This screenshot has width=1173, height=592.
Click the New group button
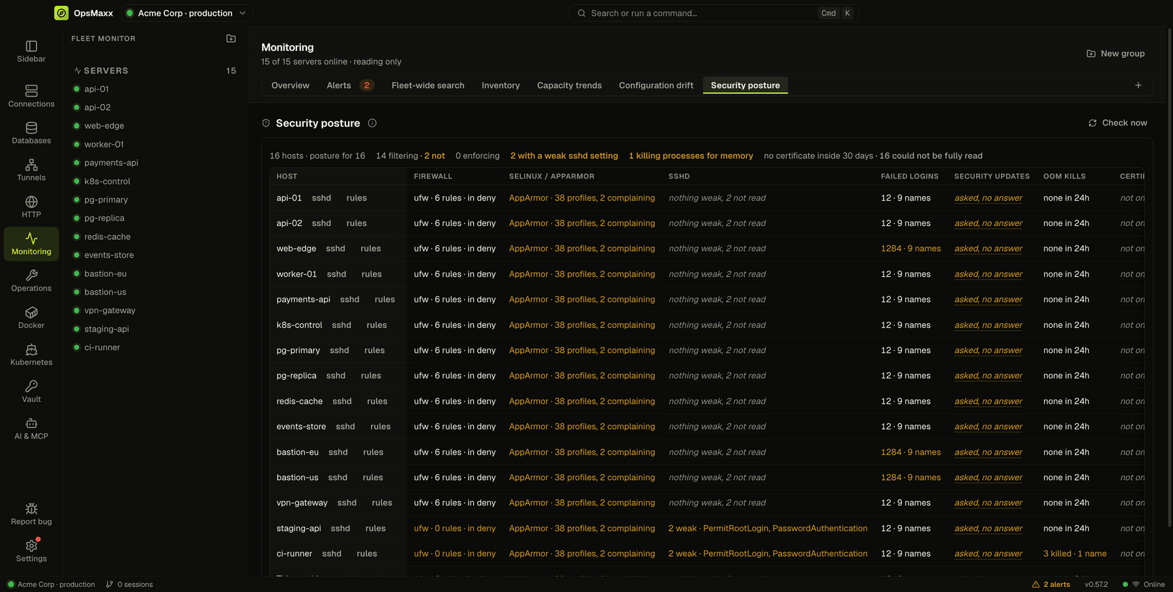pyautogui.click(x=1116, y=53)
